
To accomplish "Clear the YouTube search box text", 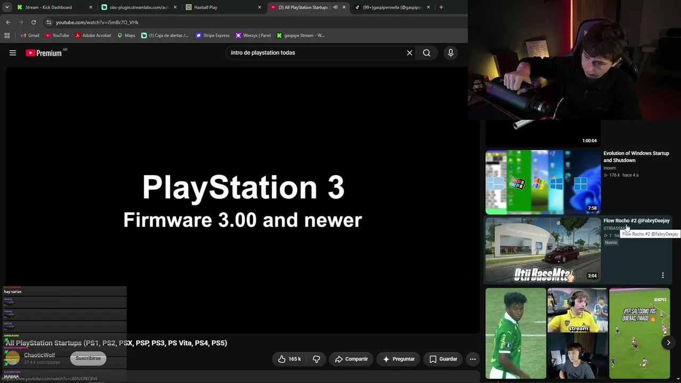I will pos(410,53).
